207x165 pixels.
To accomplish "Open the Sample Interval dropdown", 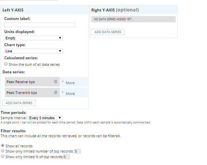I will point(45,118).
